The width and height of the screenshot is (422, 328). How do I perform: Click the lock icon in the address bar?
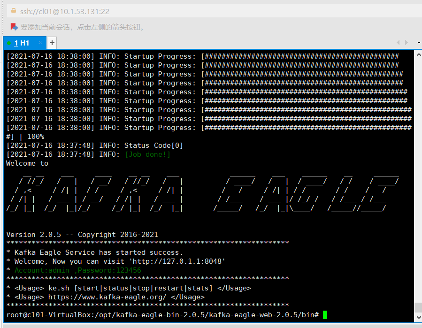pos(13,11)
